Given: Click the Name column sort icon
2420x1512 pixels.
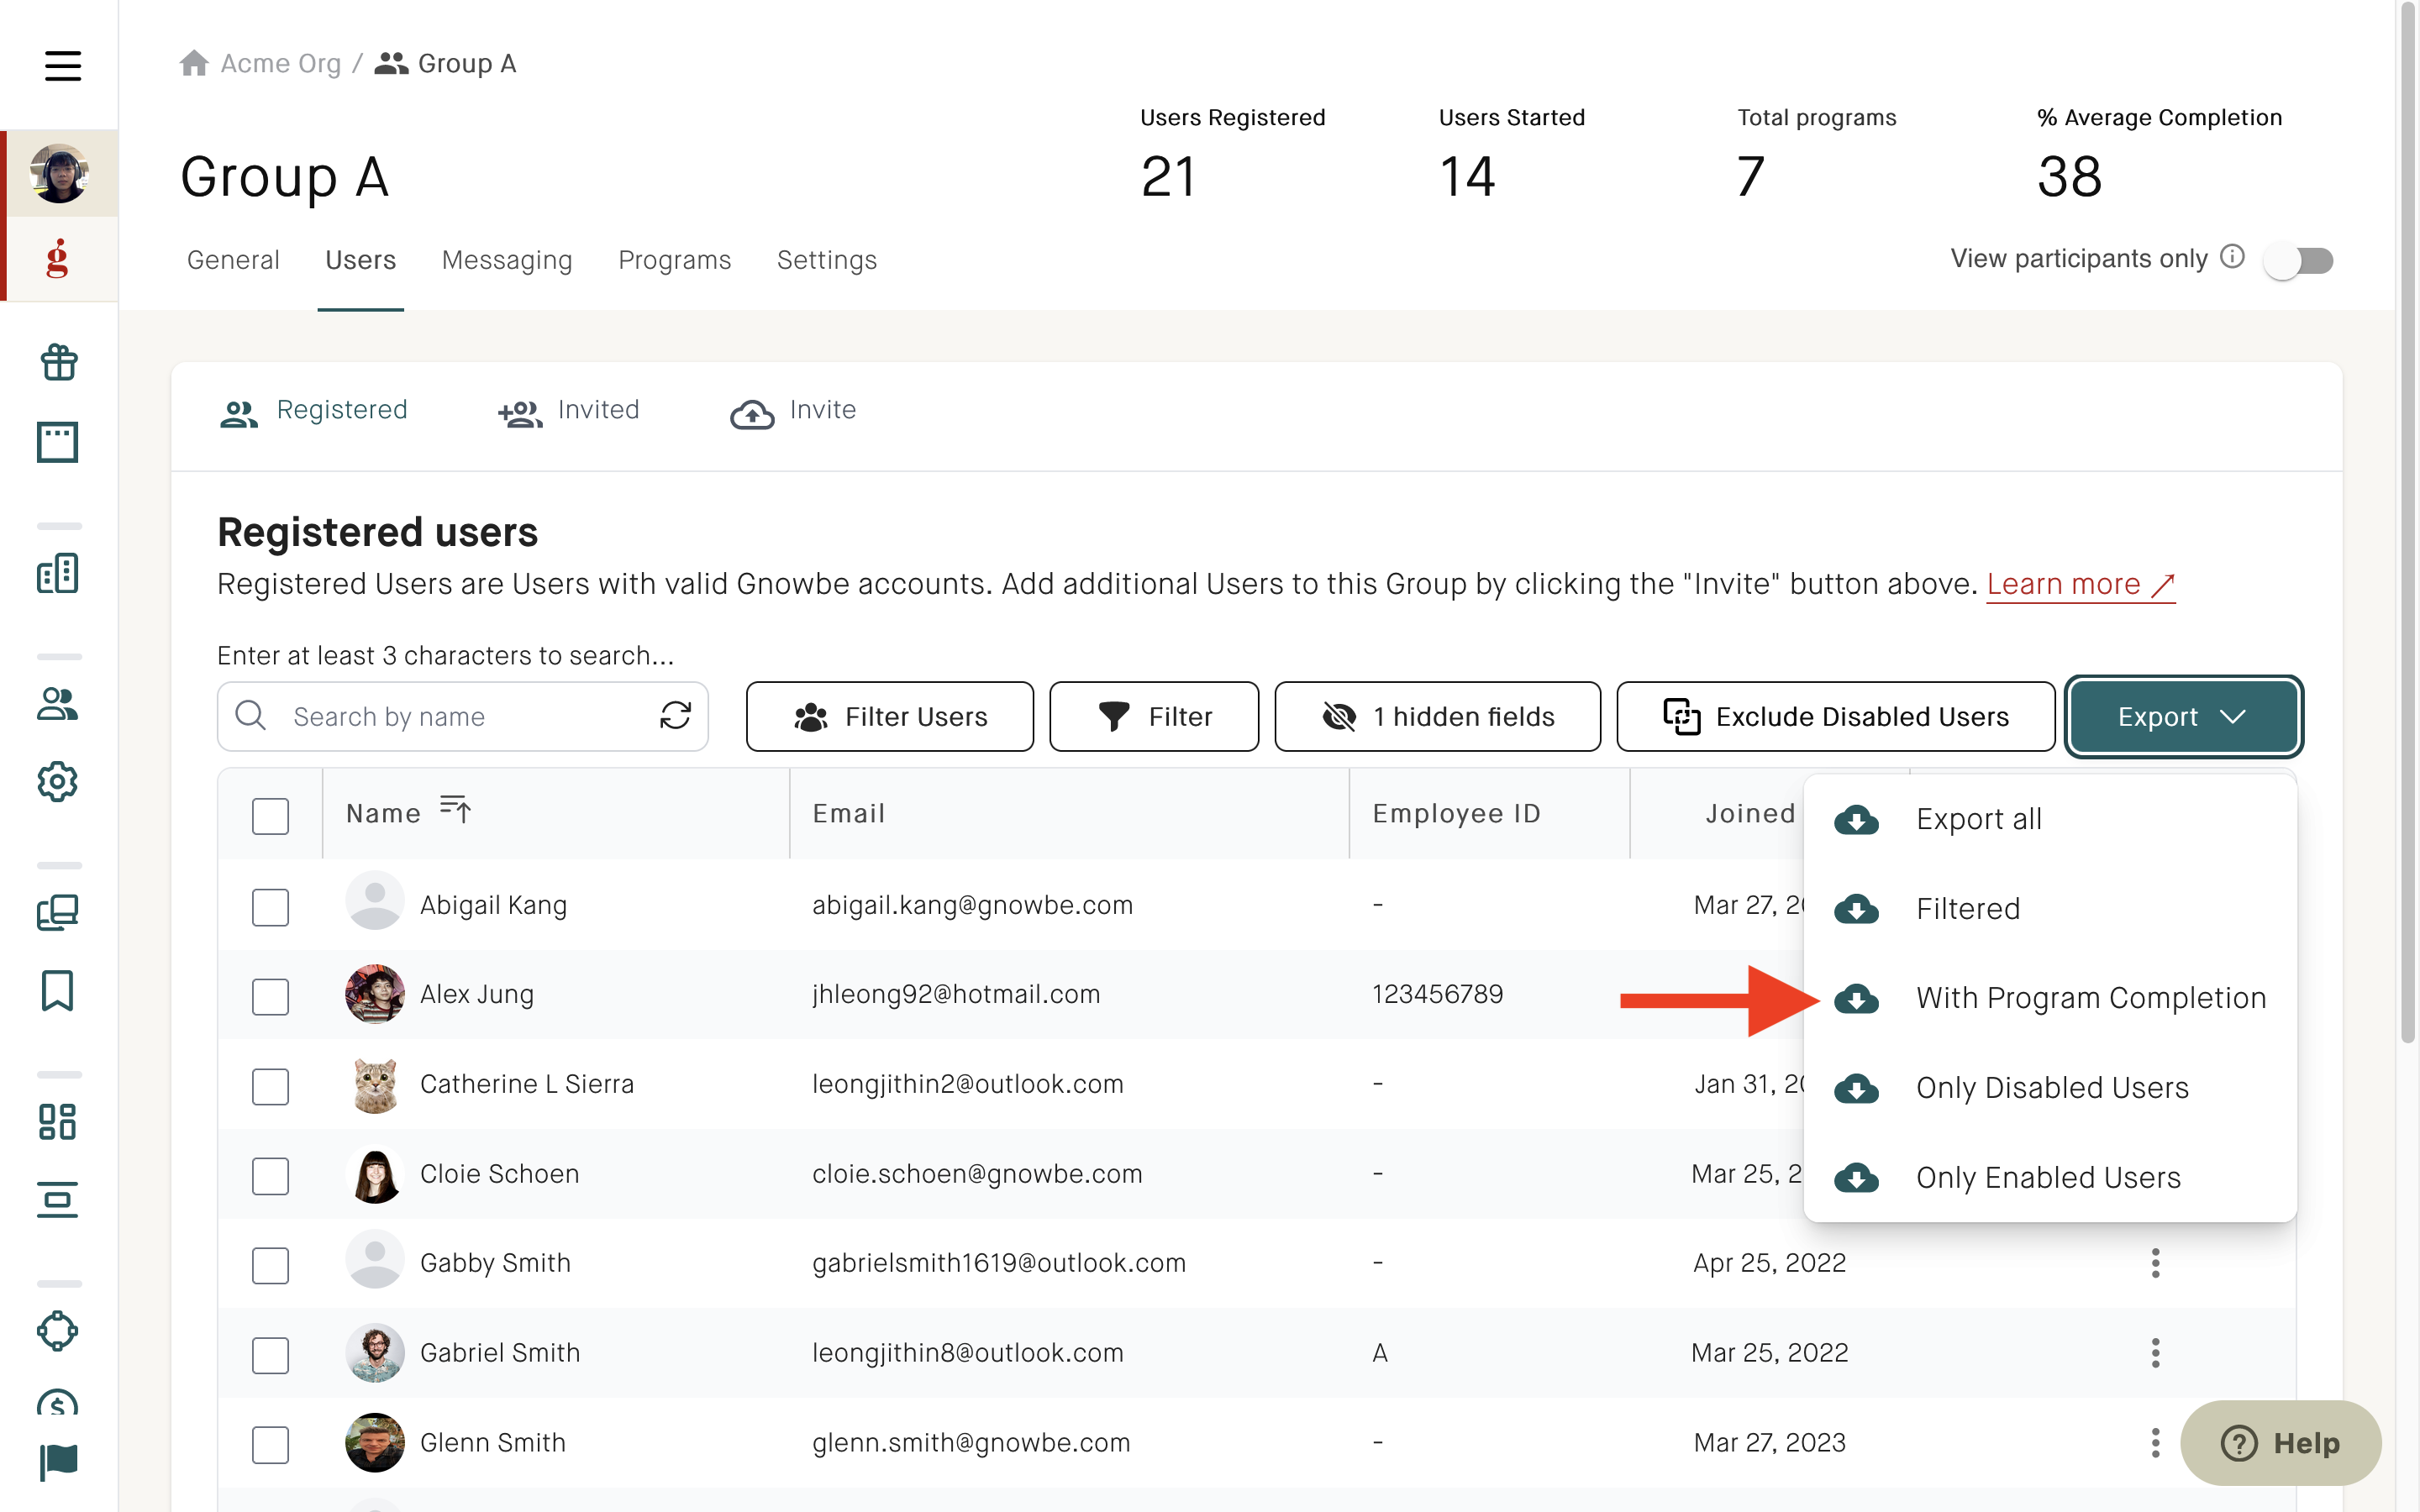Looking at the screenshot, I should click(x=455, y=808).
